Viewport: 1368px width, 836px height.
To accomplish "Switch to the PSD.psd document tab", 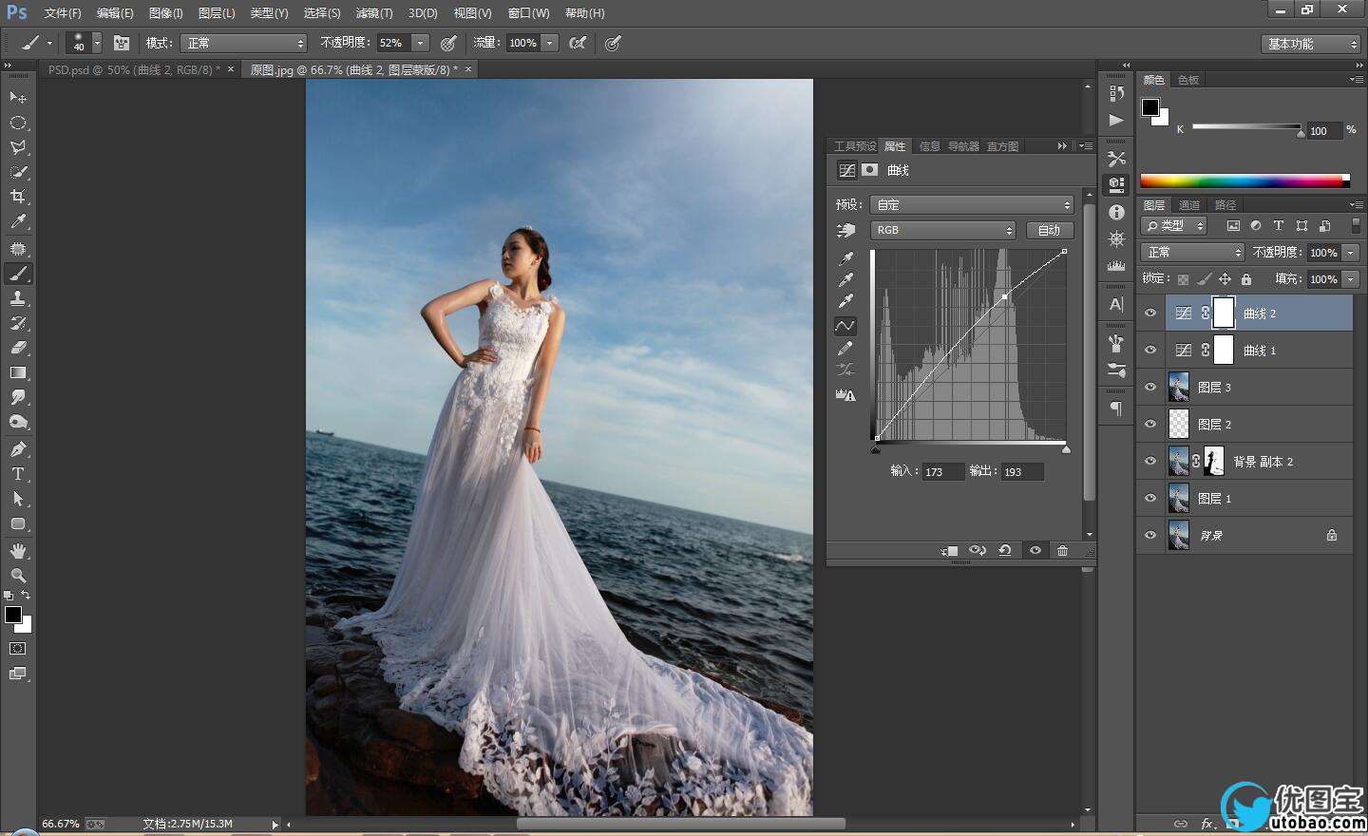I will tap(134, 69).
